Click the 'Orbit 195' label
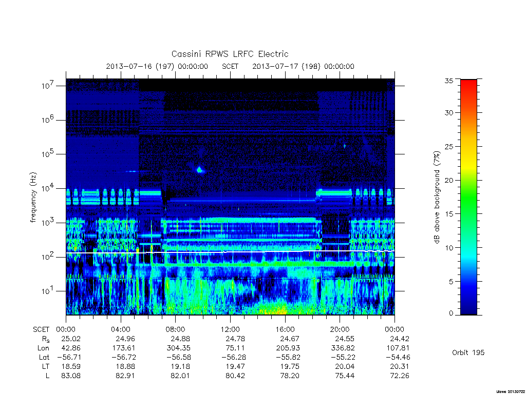This screenshot has width=526, height=394. (x=468, y=352)
